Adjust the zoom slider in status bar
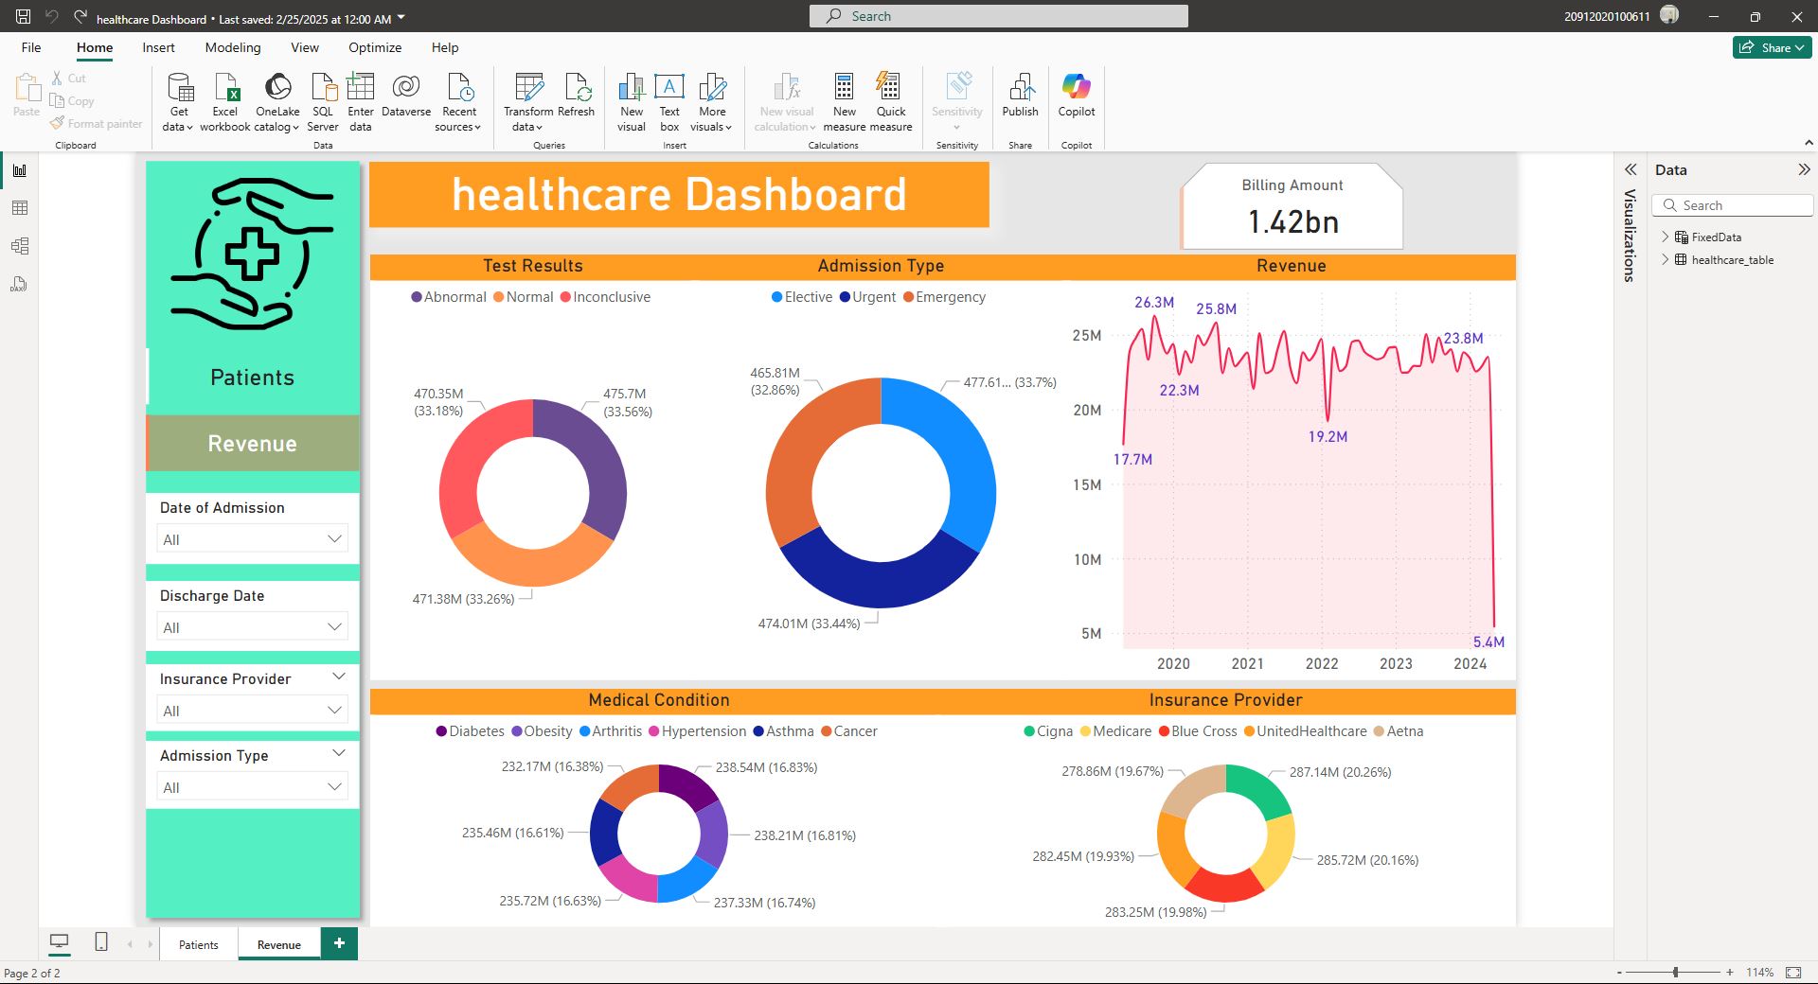This screenshot has height=984, width=1818. pyautogui.click(x=1675, y=973)
